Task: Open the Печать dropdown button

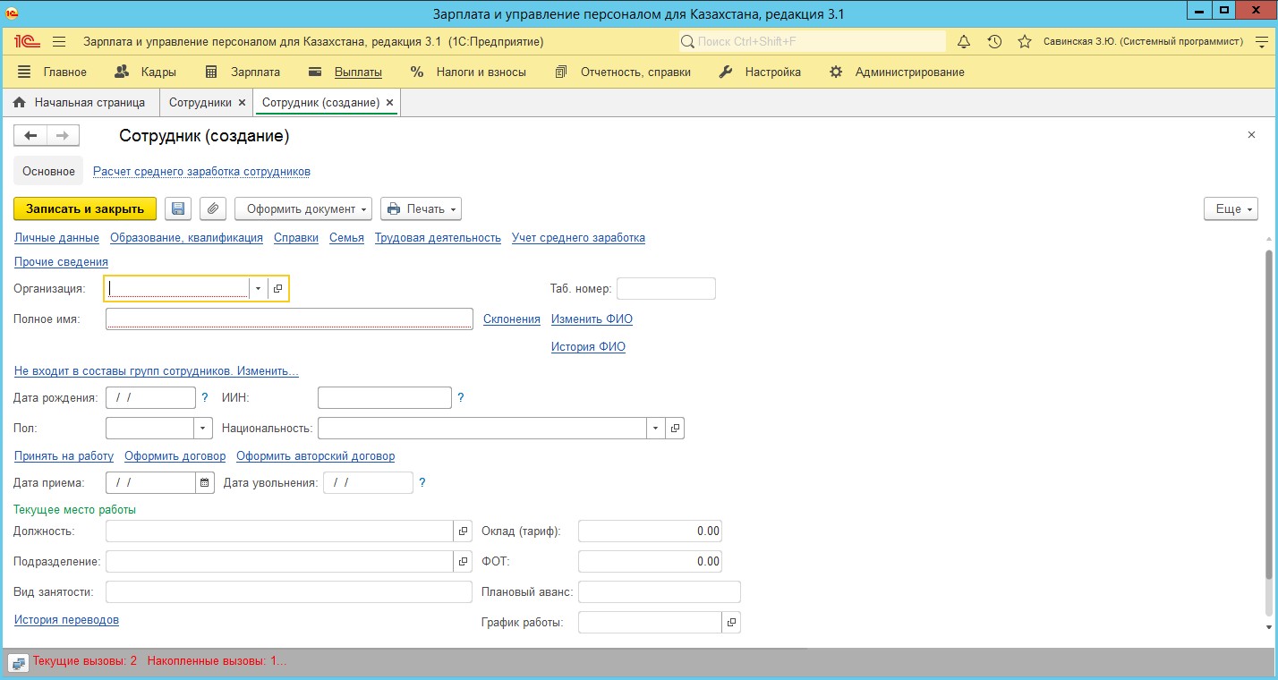Action: tap(421, 208)
